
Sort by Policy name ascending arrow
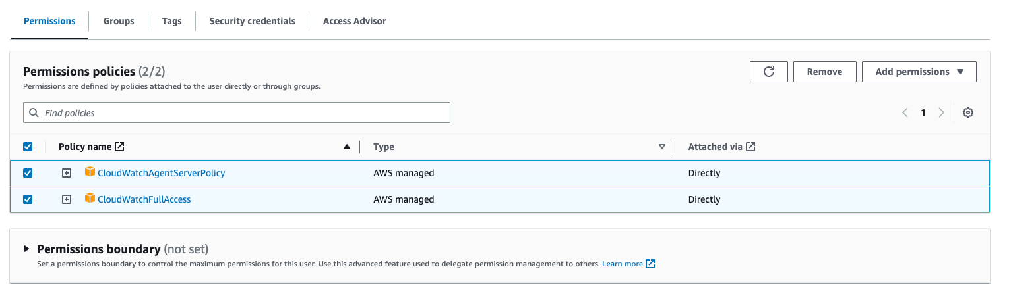[347, 147]
